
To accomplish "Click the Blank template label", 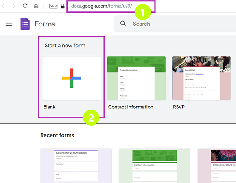I will click(x=49, y=107).
